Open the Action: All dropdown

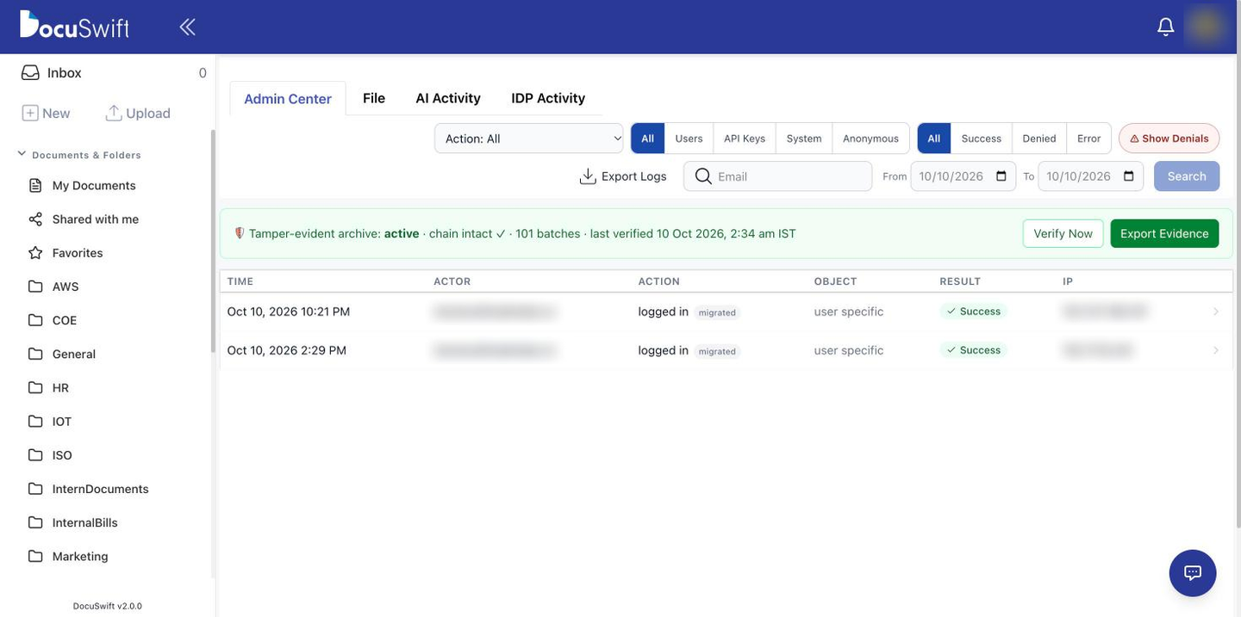[x=529, y=139]
